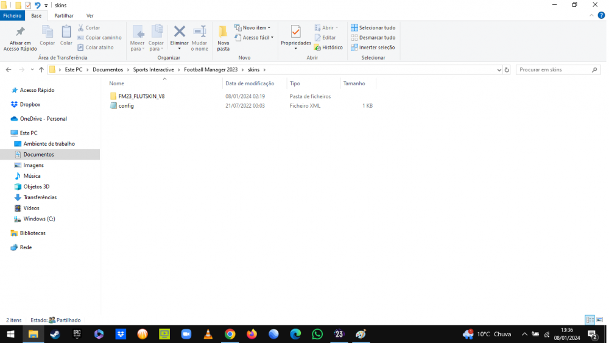Viewport: 609px width, 343px height.
Task: Select Este PC in navigation pane
Action: pyautogui.click(x=29, y=133)
